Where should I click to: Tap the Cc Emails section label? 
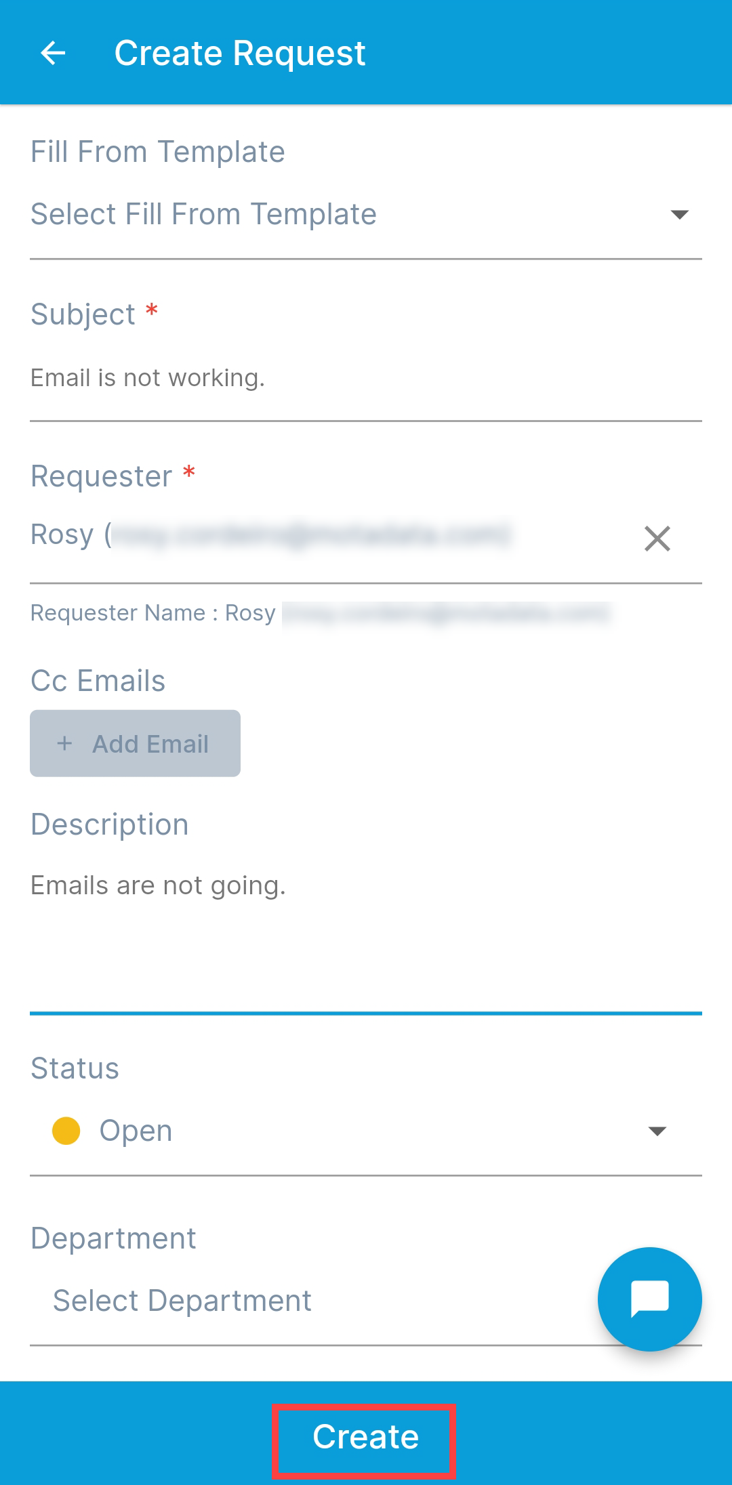pos(97,680)
